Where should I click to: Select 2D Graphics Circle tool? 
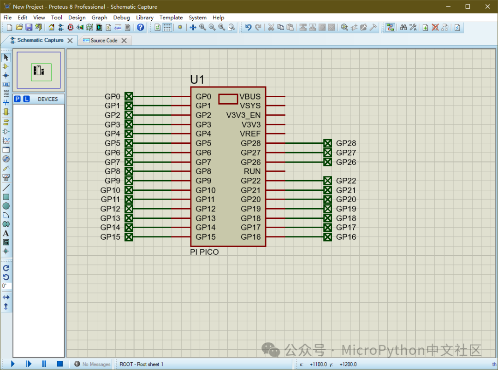6,206
